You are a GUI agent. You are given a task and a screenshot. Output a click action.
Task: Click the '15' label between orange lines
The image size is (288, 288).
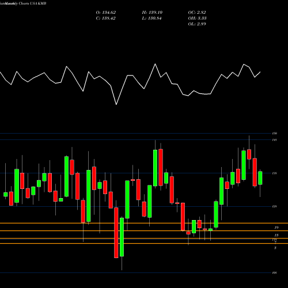(x=276, y=235)
